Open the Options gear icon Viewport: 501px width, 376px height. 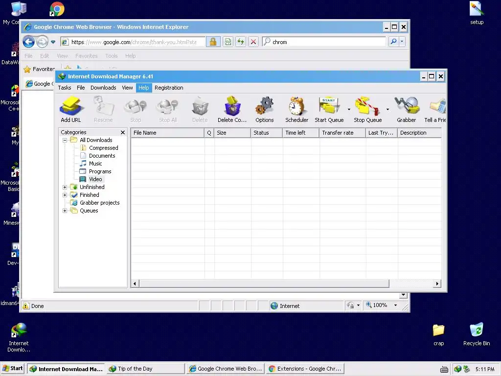click(x=265, y=110)
